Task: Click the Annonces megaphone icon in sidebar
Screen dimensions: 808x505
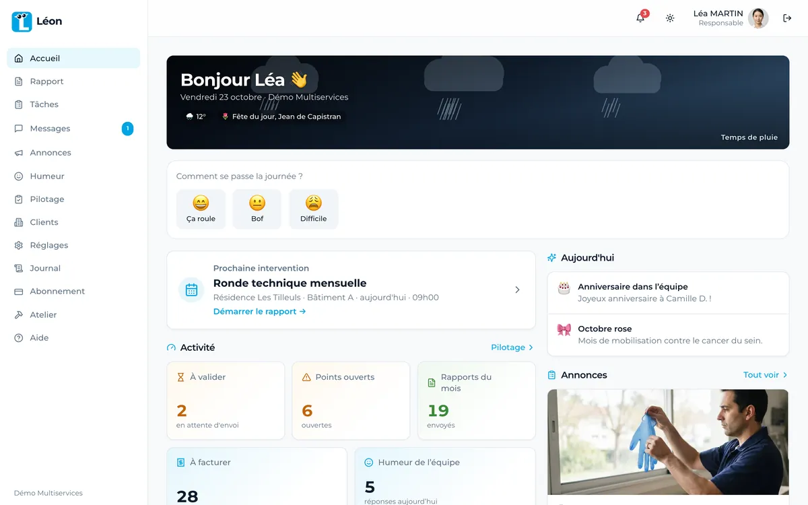Action: click(x=19, y=153)
